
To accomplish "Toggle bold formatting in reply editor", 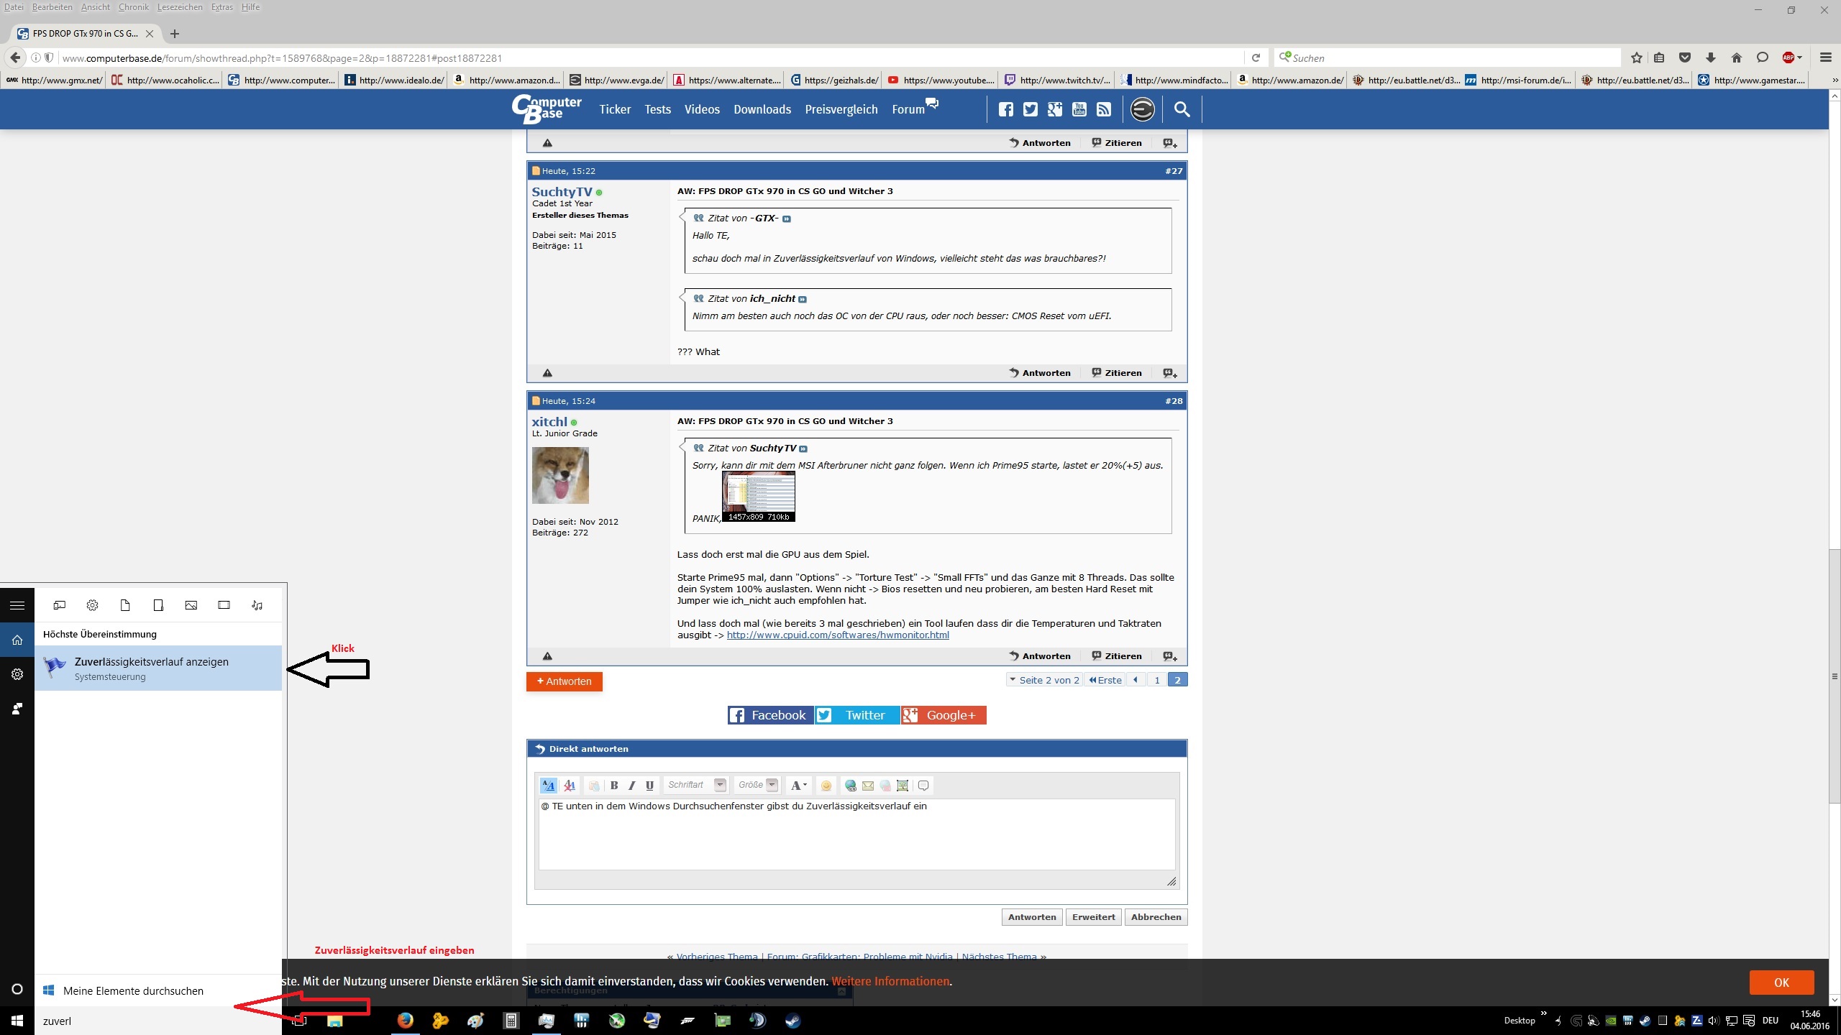I will [x=614, y=786].
